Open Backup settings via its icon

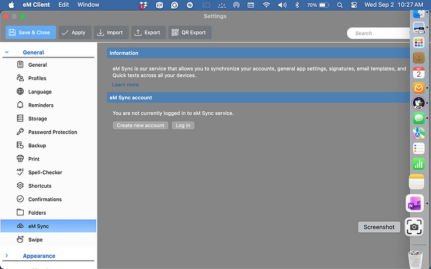coord(20,145)
